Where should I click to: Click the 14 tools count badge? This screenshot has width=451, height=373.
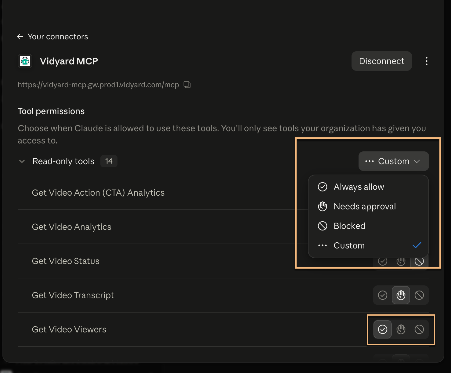109,161
